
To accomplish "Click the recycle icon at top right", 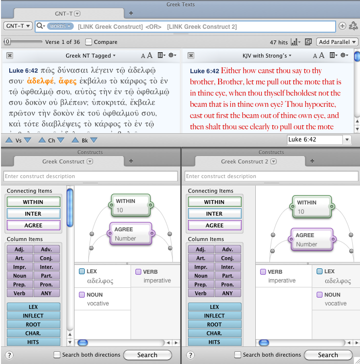I will click(353, 26).
